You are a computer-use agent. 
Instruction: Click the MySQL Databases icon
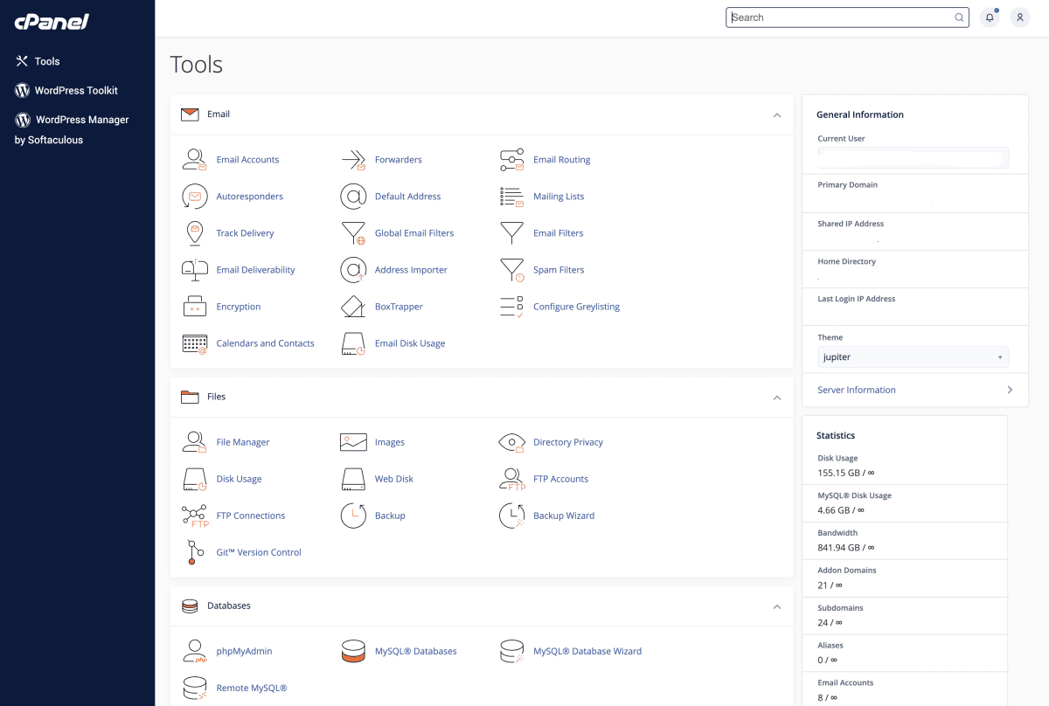352,652
